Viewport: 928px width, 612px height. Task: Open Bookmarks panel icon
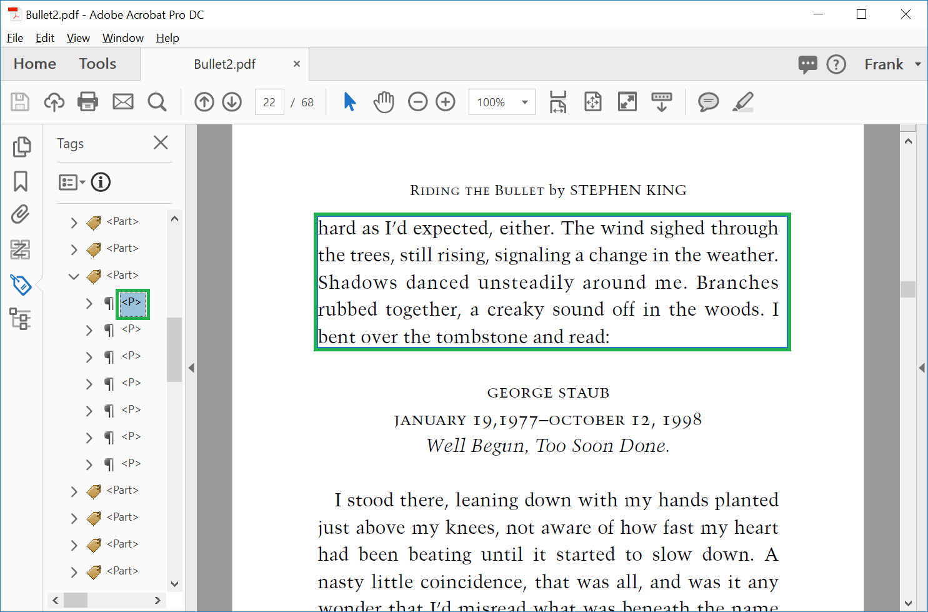point(21,181)
